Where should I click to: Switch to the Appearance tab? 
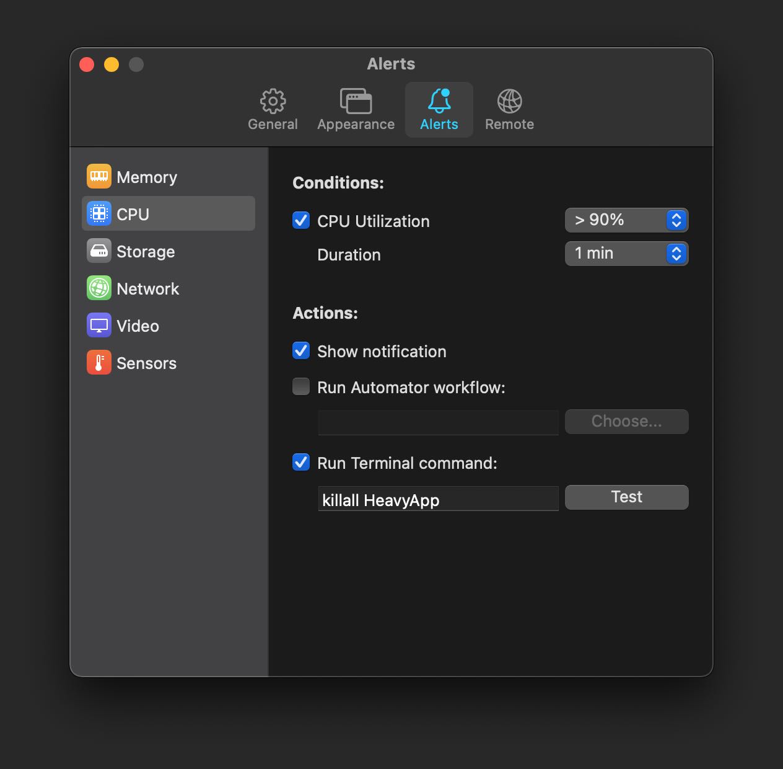356,109
